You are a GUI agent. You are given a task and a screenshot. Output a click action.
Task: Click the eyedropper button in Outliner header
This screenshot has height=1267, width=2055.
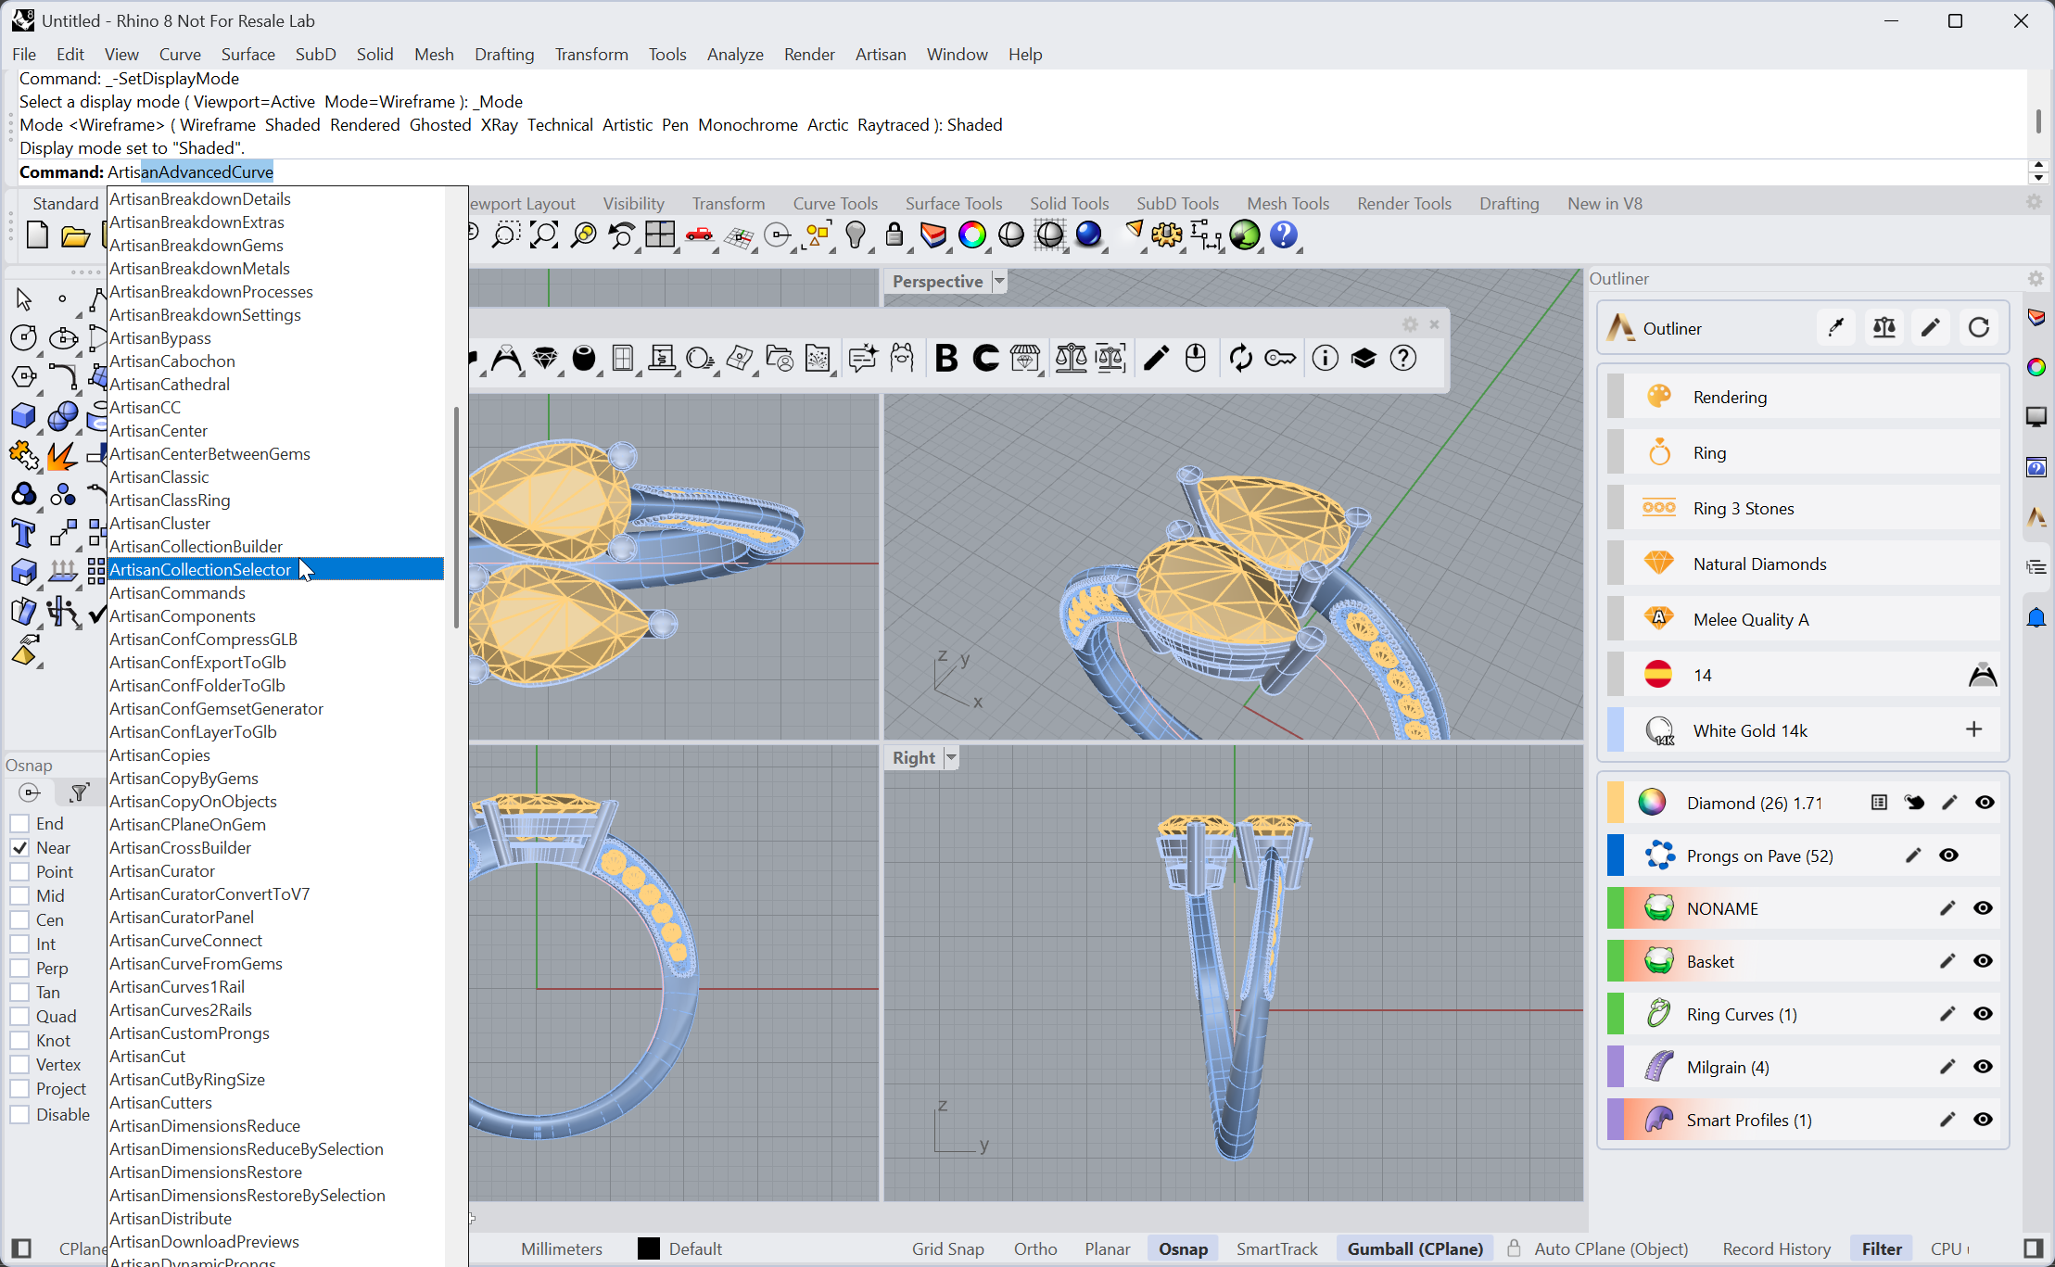tap(1836, 327)
